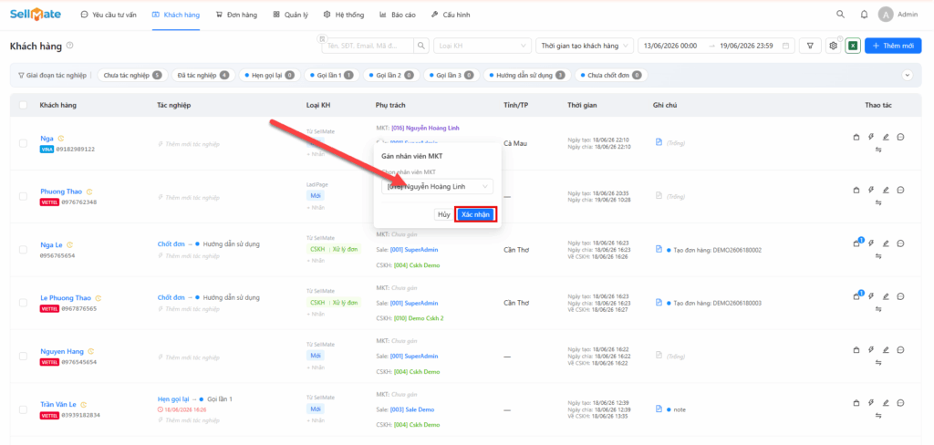Click the [010] Demo Cskh 2 link
This screenshot has height=445, width=934.
pos(419,318)
